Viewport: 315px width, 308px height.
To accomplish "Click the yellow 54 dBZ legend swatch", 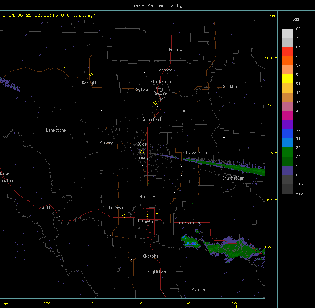I will tap(287, 79).
